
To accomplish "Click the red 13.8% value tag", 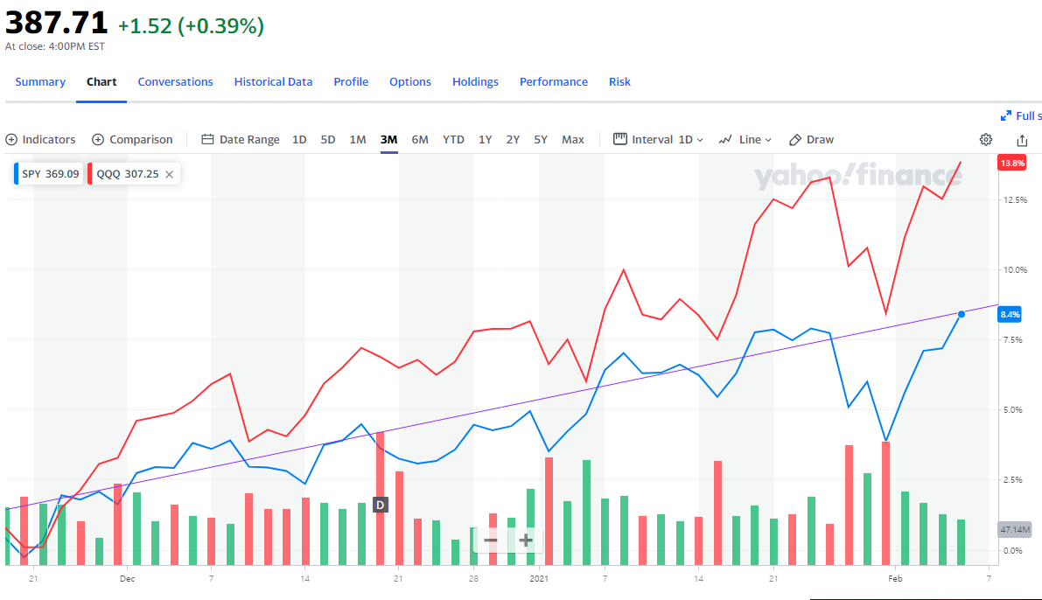I will [1012, 163].
